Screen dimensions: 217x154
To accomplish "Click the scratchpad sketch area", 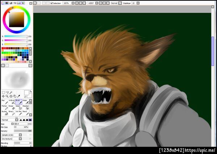I will point(17,78).
